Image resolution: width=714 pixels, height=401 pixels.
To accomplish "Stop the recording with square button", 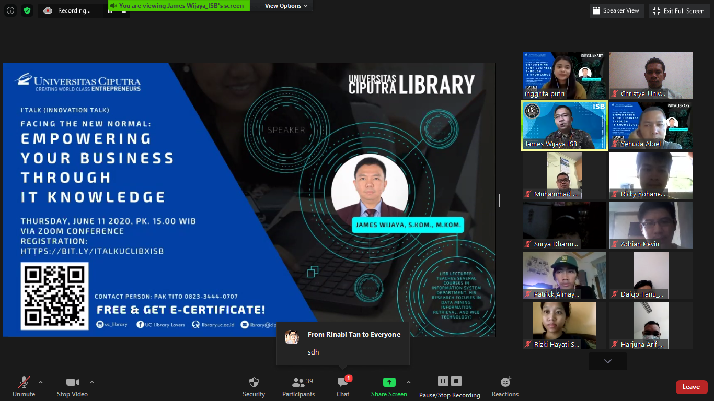I will coord(456,381).
